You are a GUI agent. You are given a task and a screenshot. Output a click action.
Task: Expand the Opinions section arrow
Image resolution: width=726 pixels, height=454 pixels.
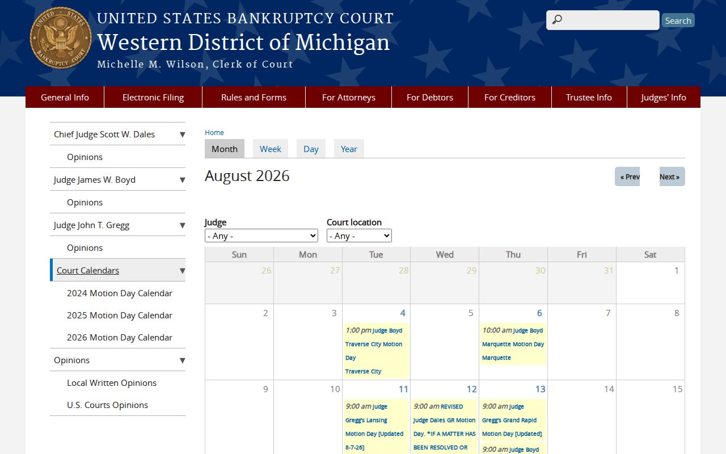182,360
